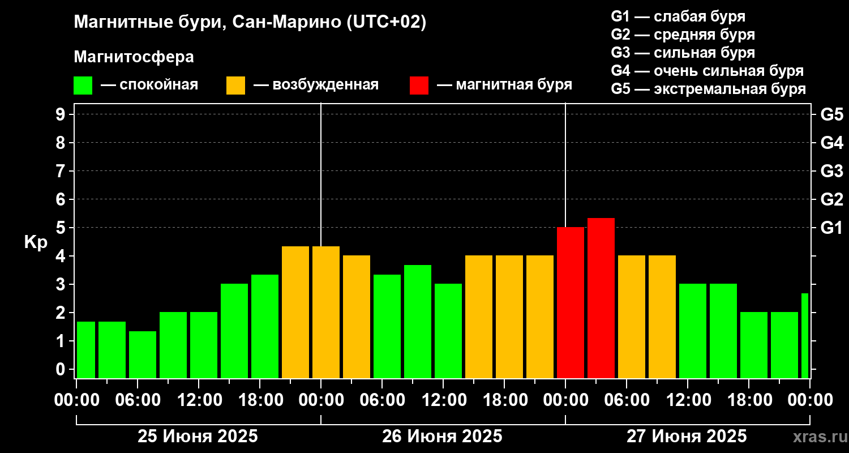
Task: Click the Kp value 9 on the left axis
Action: pos(62,114)
